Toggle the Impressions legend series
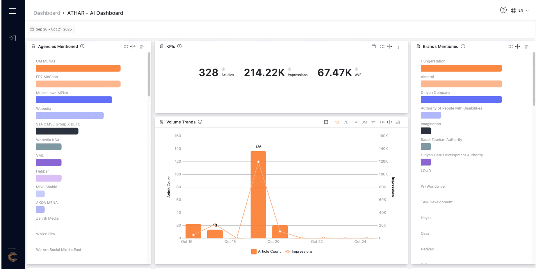This screenshot has width=536, height=269. click(299, 252)
